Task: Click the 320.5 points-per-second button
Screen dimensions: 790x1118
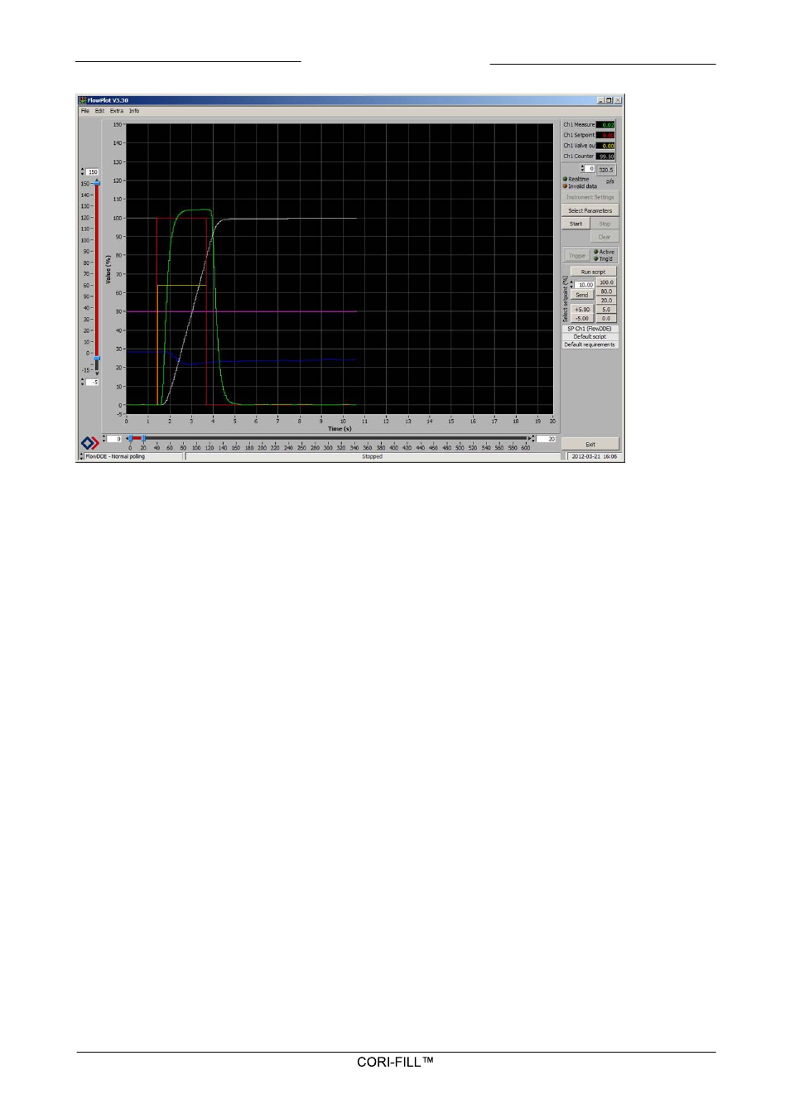Action: [x=606, y=170]
